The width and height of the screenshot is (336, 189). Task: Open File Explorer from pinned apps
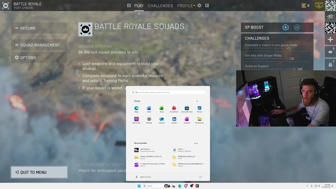coord(199,120)
